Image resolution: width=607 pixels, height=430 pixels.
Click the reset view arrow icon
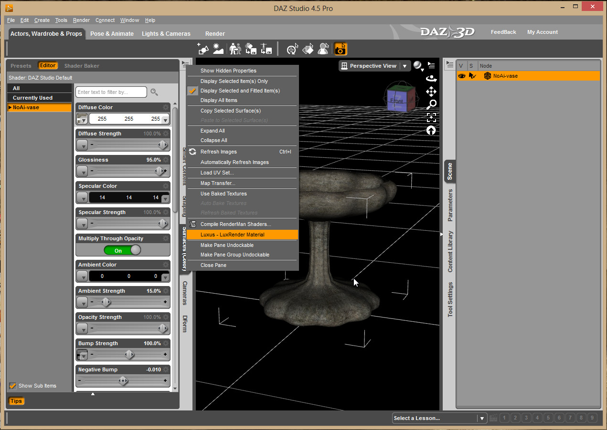tap(431, 130)
